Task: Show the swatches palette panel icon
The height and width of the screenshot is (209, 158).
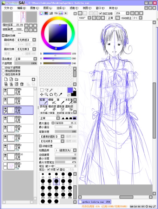Action: [61, 13]
